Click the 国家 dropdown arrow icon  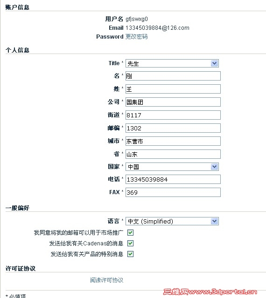coord(214,167)
